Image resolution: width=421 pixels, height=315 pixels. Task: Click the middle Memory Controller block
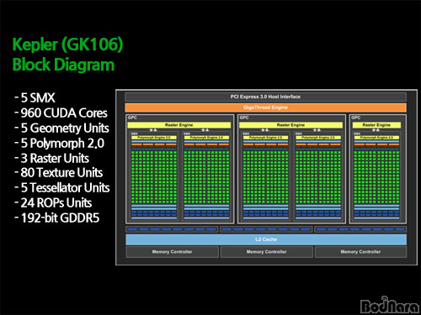tap(267, 252)
